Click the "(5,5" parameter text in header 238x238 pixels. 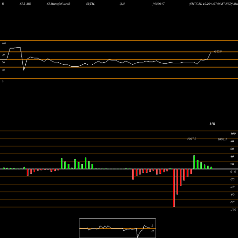pyautogui.click(x=122, y=4)
